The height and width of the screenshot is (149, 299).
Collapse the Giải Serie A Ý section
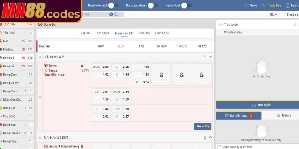click(x=210, y=57)
